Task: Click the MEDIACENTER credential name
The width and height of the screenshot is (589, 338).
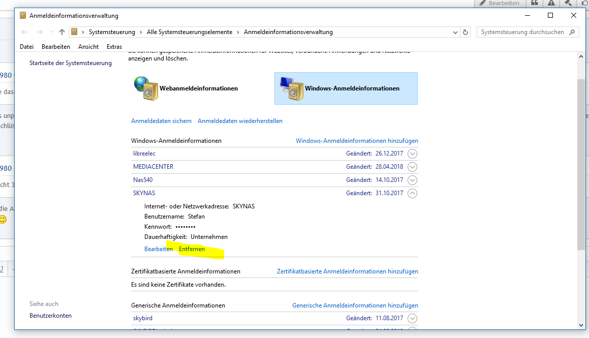Action: click(153, 167)
